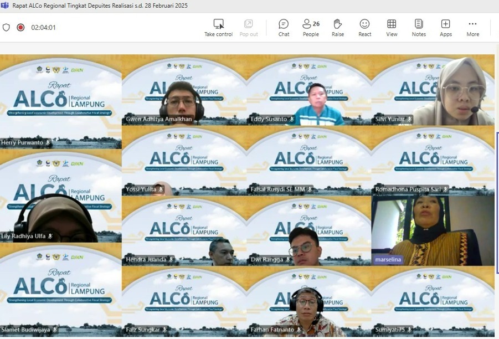Open the React emoji menu
Viewport: 499px width, 339px height.
[364, 24]
